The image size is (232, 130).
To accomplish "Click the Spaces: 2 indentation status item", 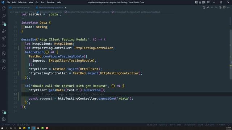I will click(163, 125).
